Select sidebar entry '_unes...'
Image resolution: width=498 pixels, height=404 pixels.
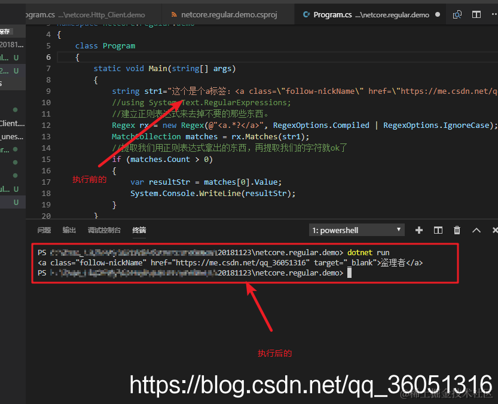[x=13, y=137]
